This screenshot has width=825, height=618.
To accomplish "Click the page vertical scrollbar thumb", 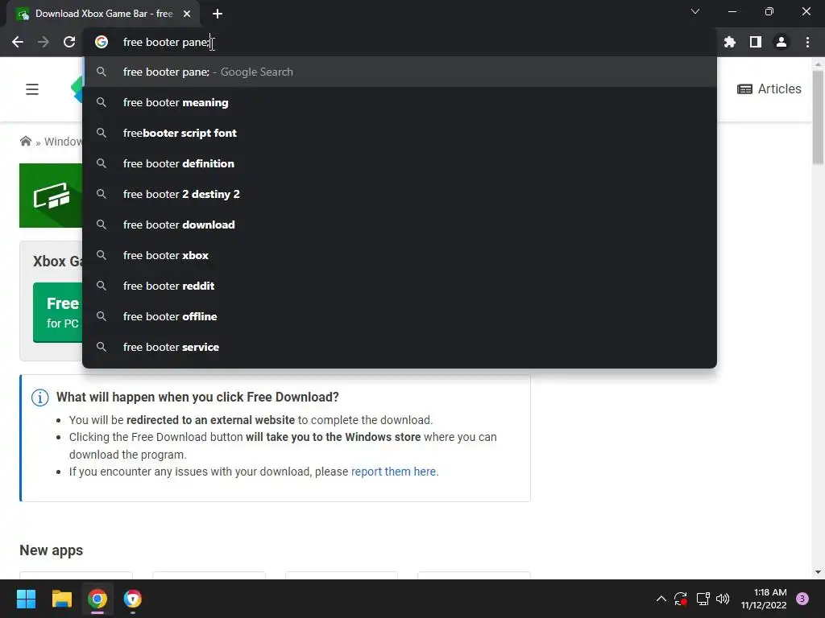I will point(818,117).
